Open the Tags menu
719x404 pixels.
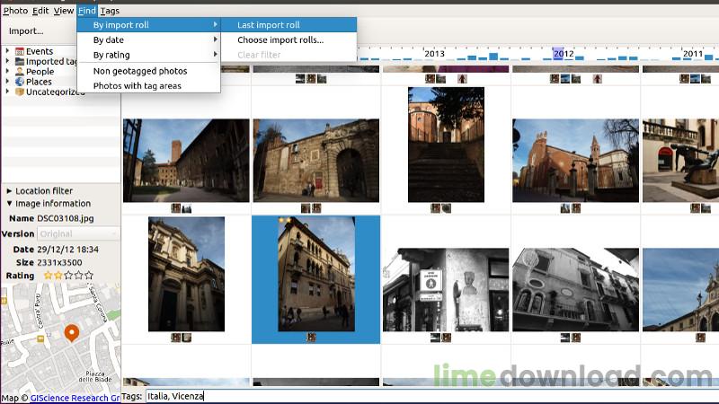point(110,11)
